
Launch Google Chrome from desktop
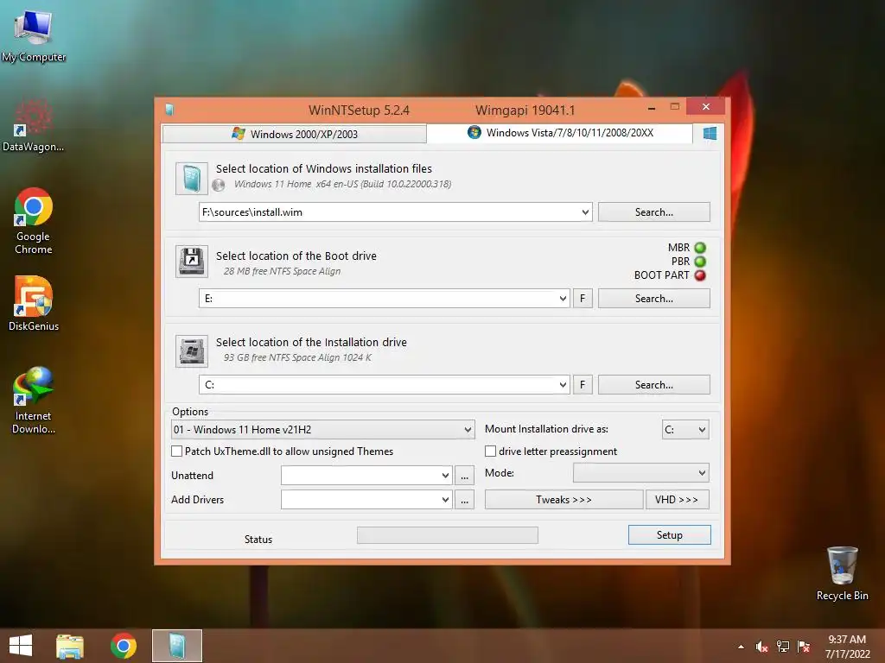pyautogui.click(x=34, y=220)
